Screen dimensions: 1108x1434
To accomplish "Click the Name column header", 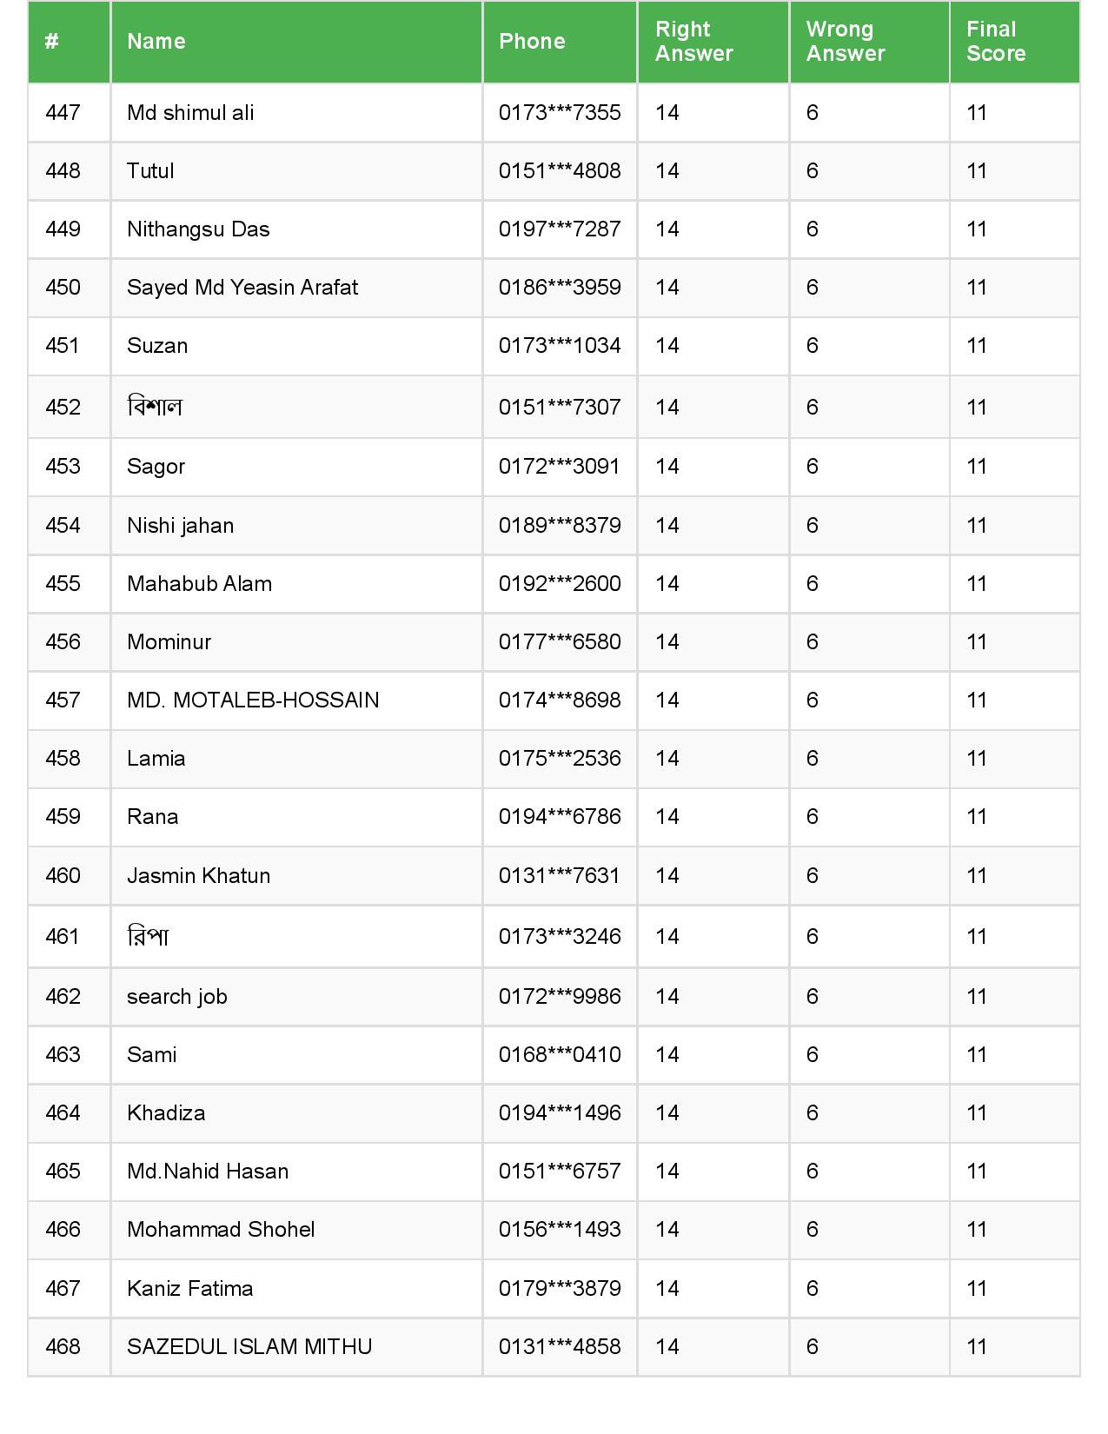I will pos(156,42).
